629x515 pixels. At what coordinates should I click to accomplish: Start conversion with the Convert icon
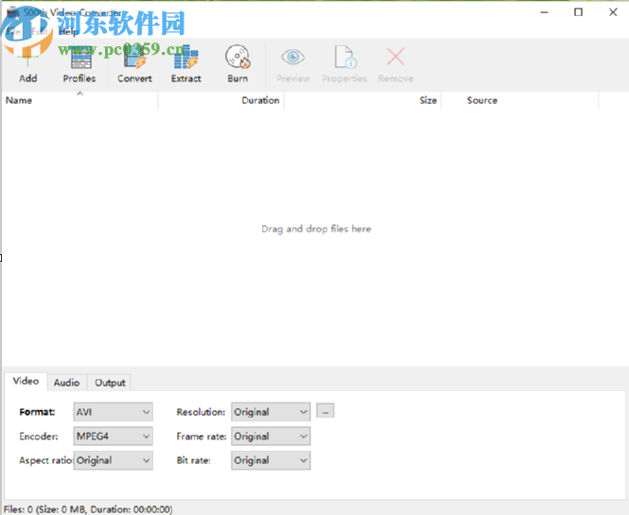coord(134,64)
